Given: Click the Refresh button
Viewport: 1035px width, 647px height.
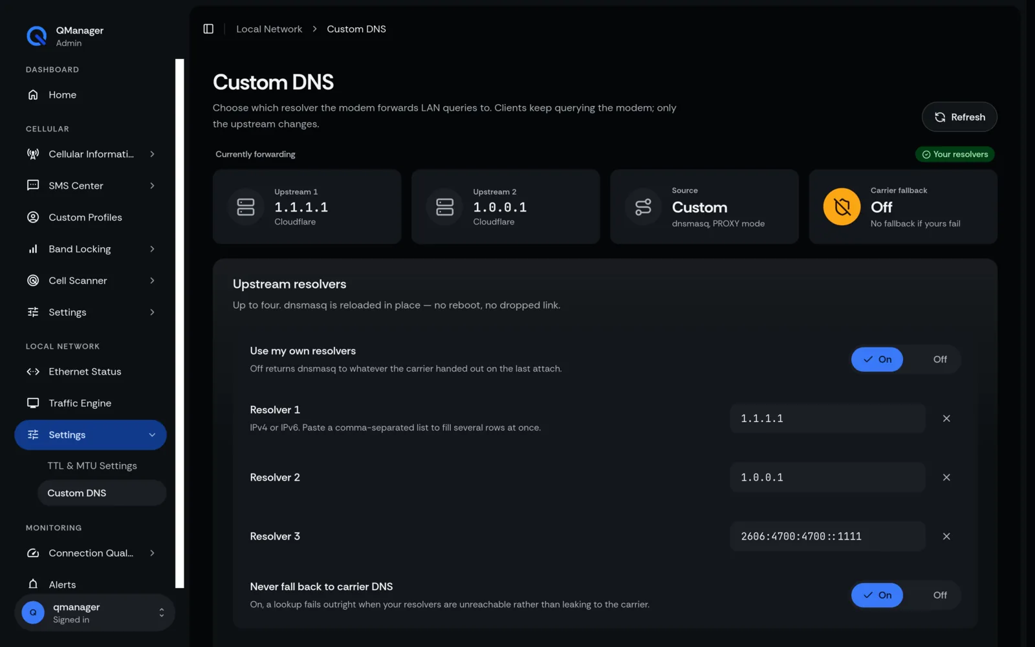Looking at the screenshot, I should (959, 117).
